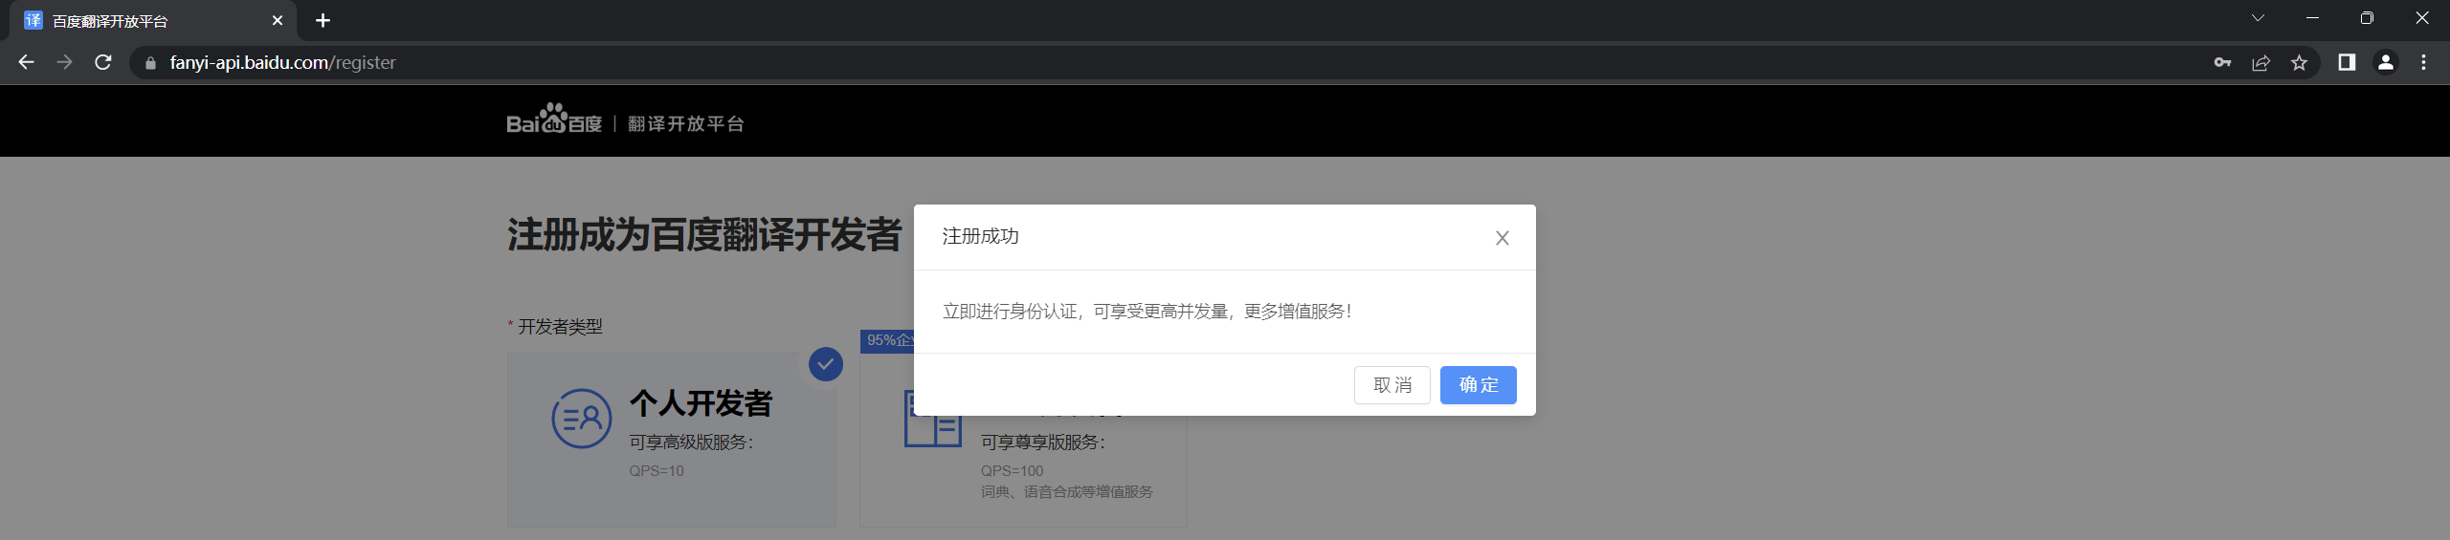Screen dimensions: 2450x540
Task: Click the address bar URL
Action: [282, 63]
